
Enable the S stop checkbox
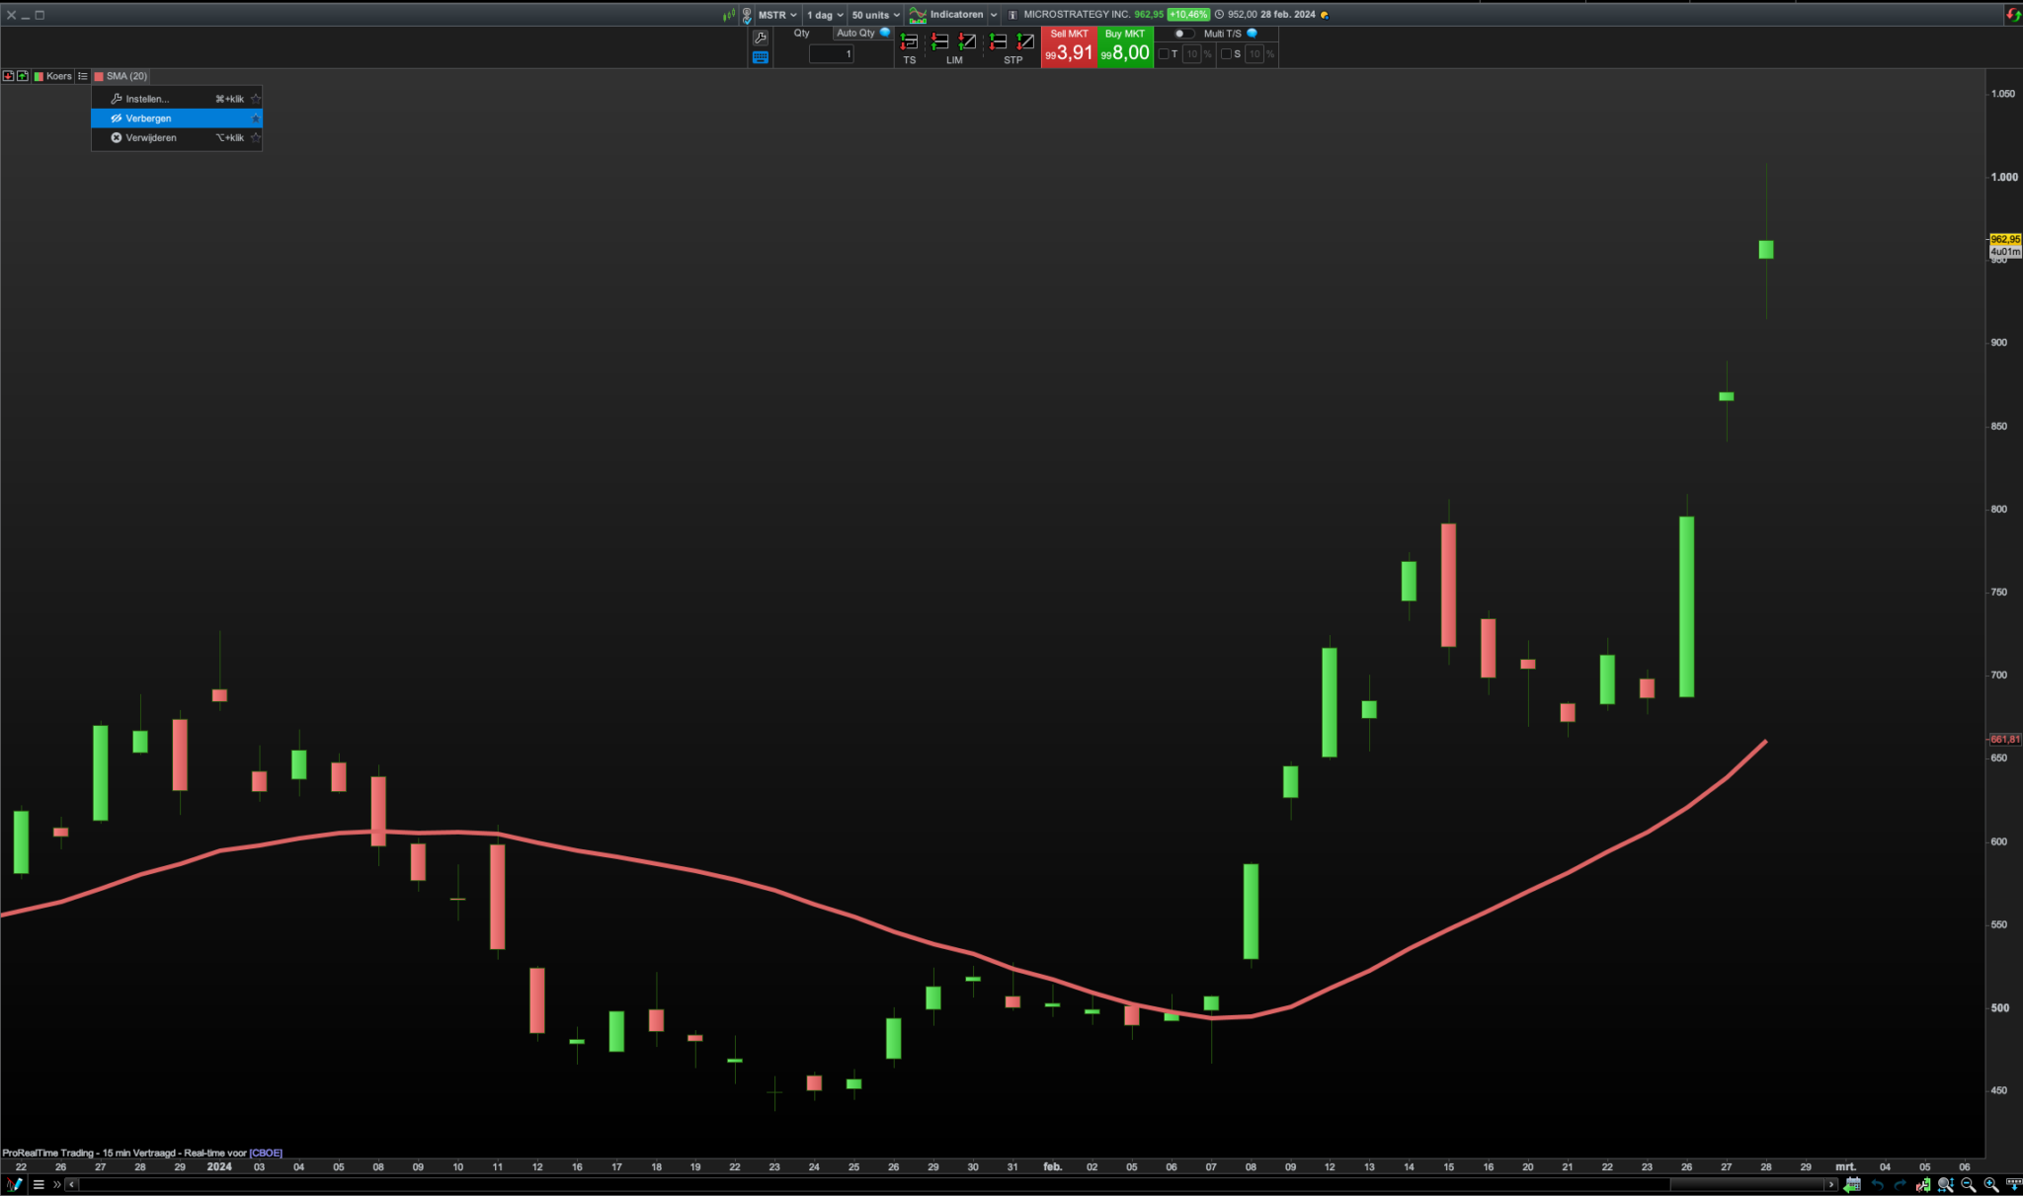tap(1226, 54)
